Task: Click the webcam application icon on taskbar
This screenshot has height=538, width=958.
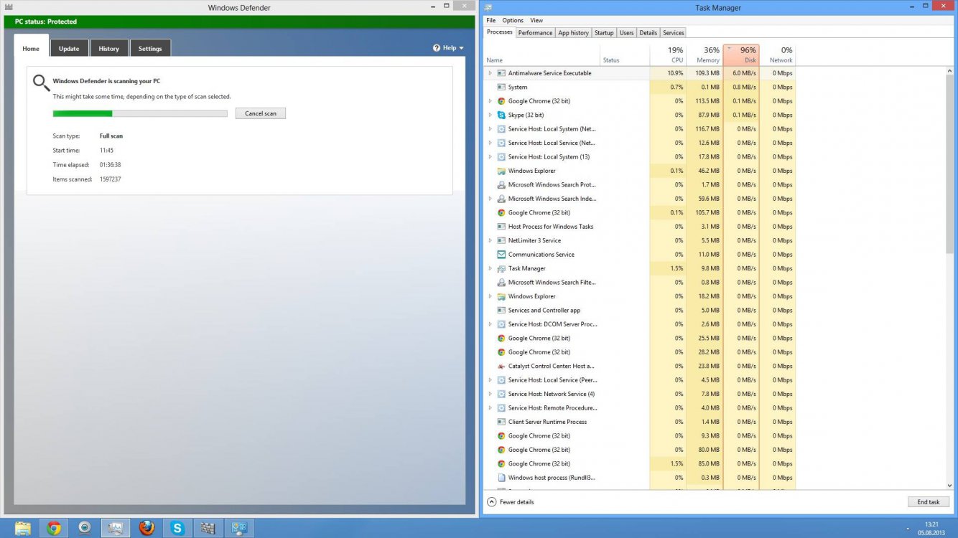Action: (x=85, y=529)
